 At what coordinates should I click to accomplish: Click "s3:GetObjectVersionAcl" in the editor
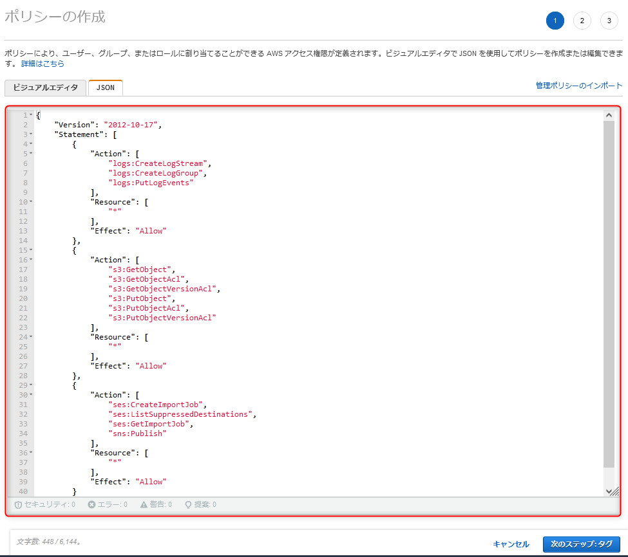point(162,289)
